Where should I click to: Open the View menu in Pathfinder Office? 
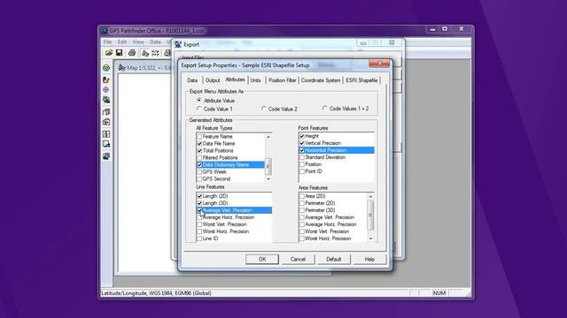(138, 42)
